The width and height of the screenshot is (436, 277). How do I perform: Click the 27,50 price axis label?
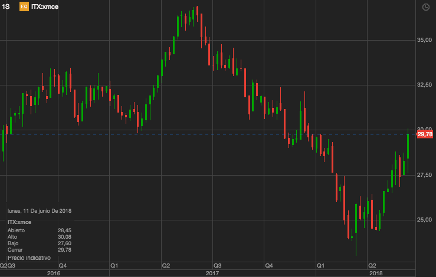425,175
